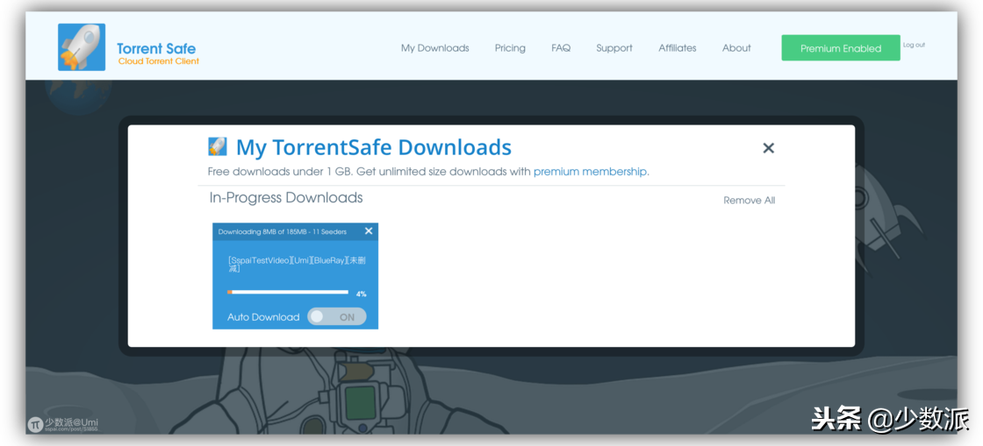Follow the premium membership link
The width and height of the screenshot is (983, 446).
click(x=590, y=172)
